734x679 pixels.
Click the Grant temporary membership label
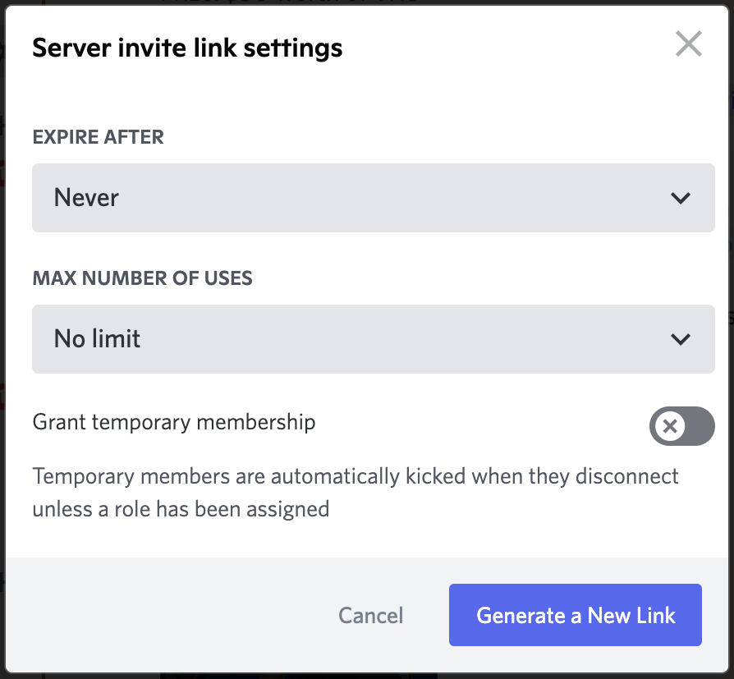[x=174, y=422]
